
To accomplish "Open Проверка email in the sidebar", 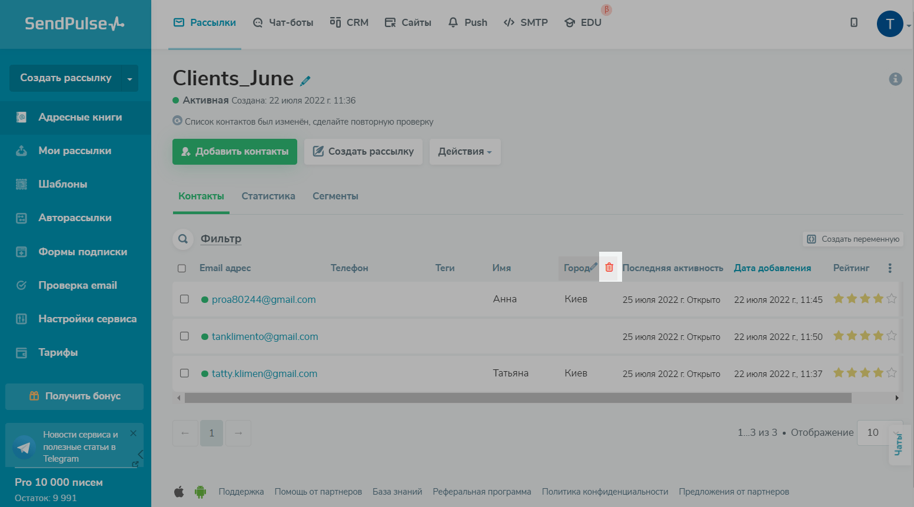I will point(75,286).
